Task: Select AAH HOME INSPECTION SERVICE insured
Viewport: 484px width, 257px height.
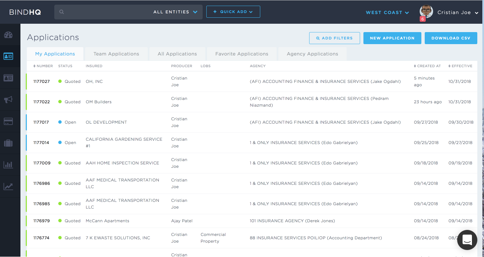Action: click(122, 163)
